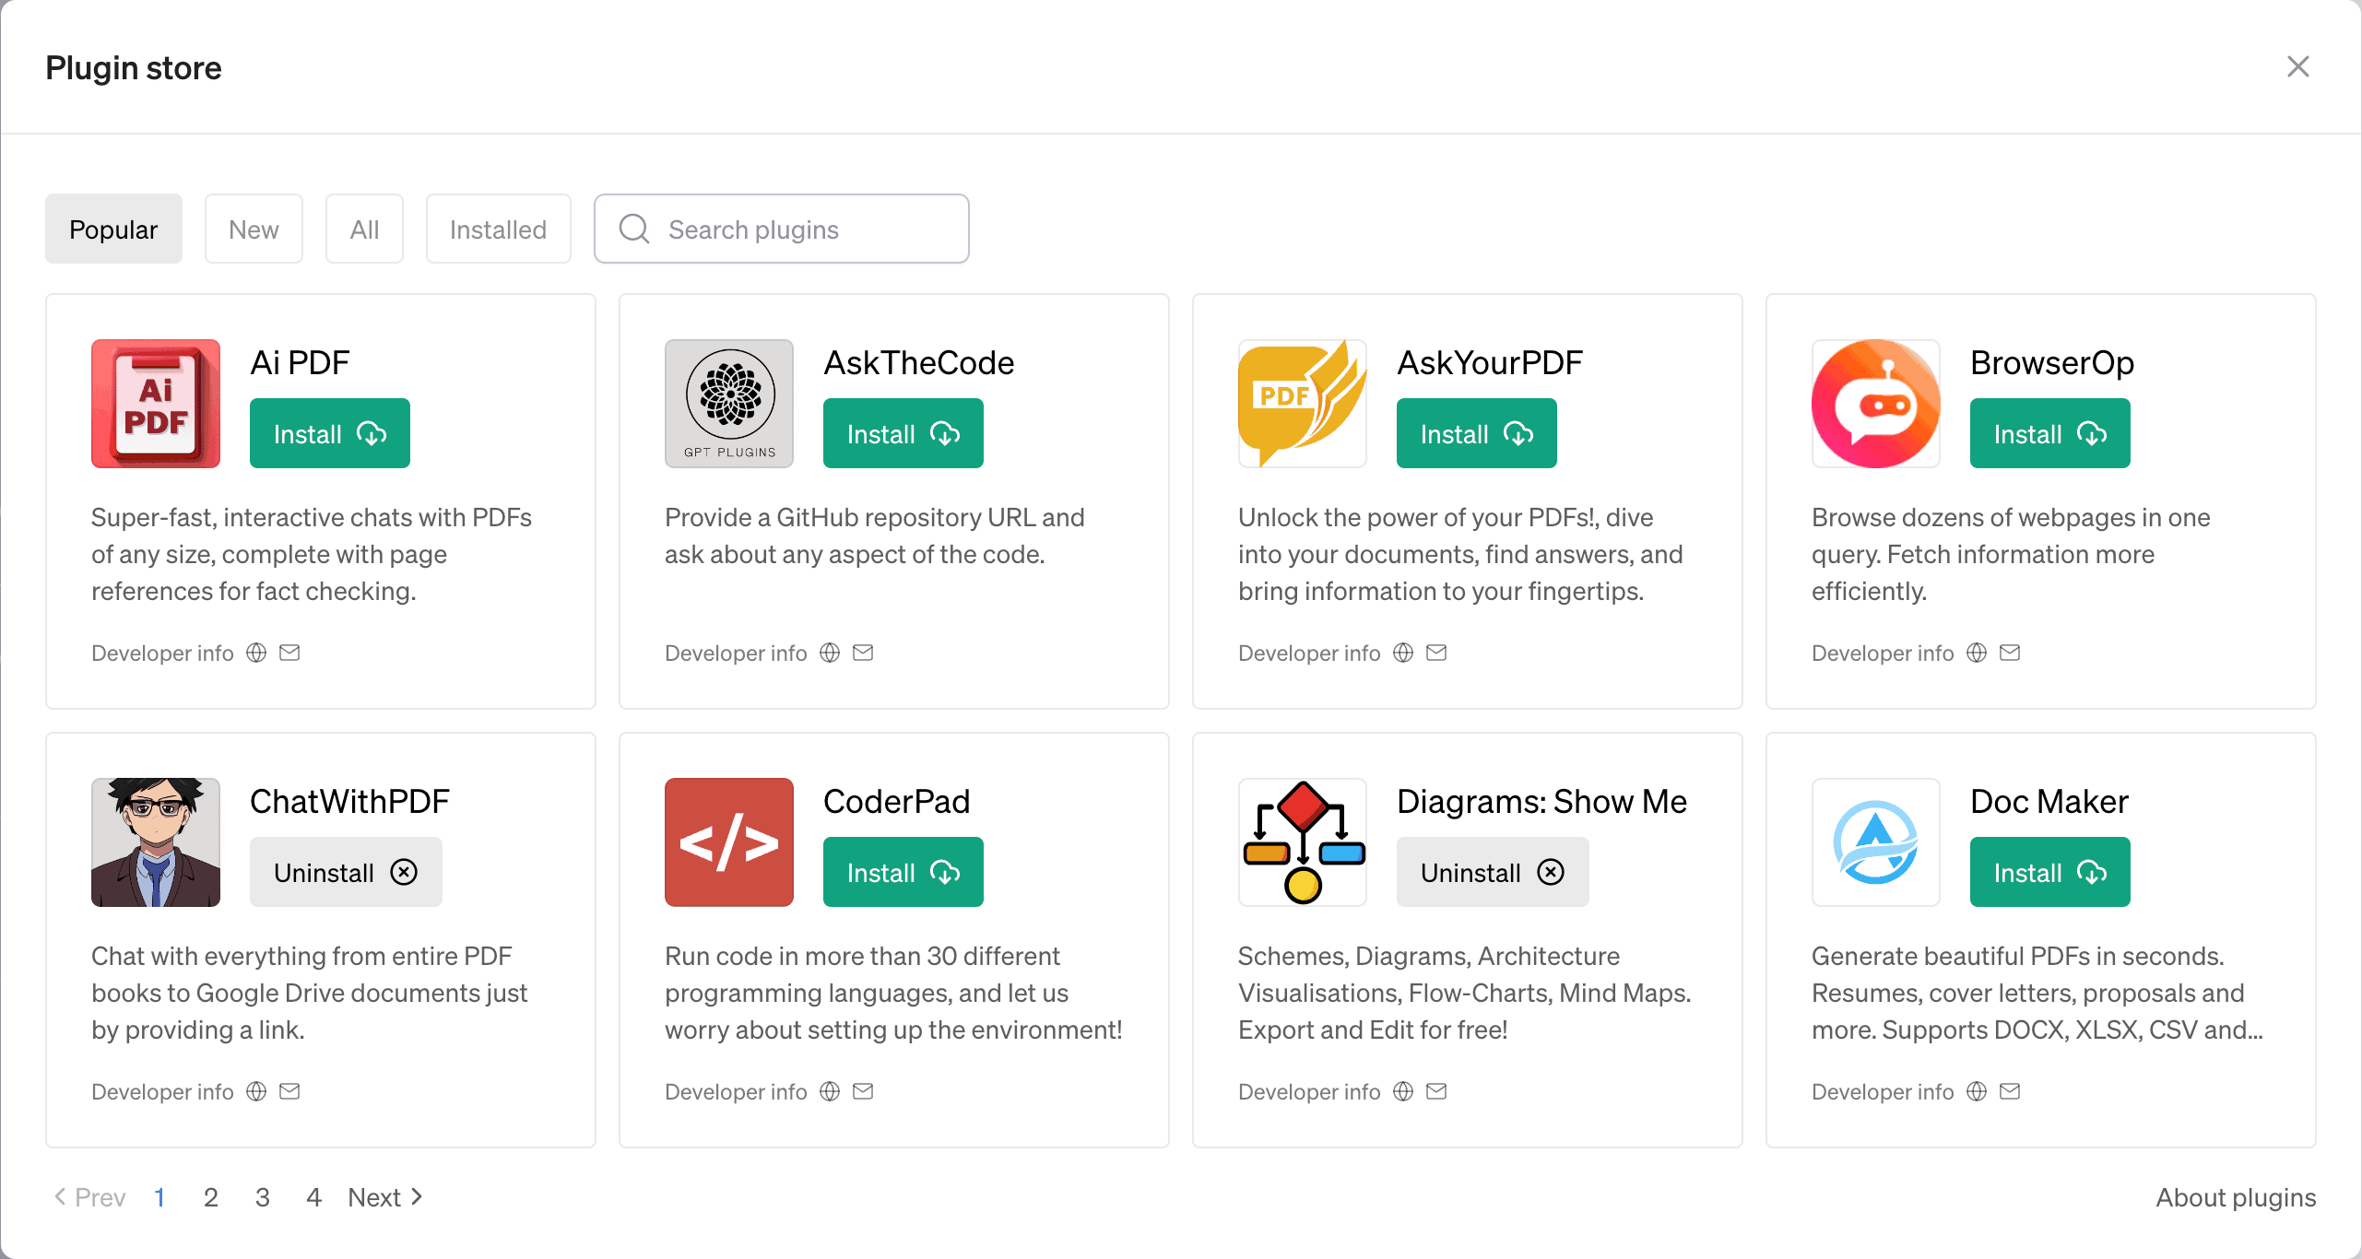2362x1259 pixels.
Task: Switch to the Installed tab
Action: point(498,229)
